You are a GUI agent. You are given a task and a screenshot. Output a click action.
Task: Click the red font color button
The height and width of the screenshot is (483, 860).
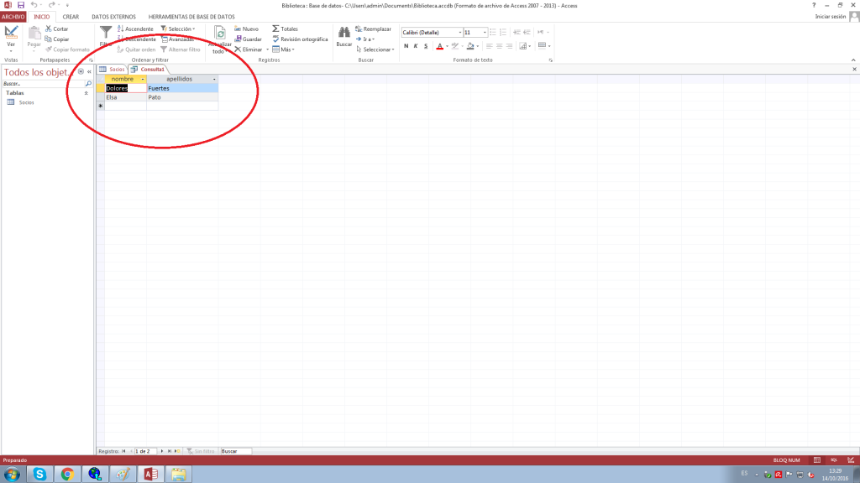438,46
